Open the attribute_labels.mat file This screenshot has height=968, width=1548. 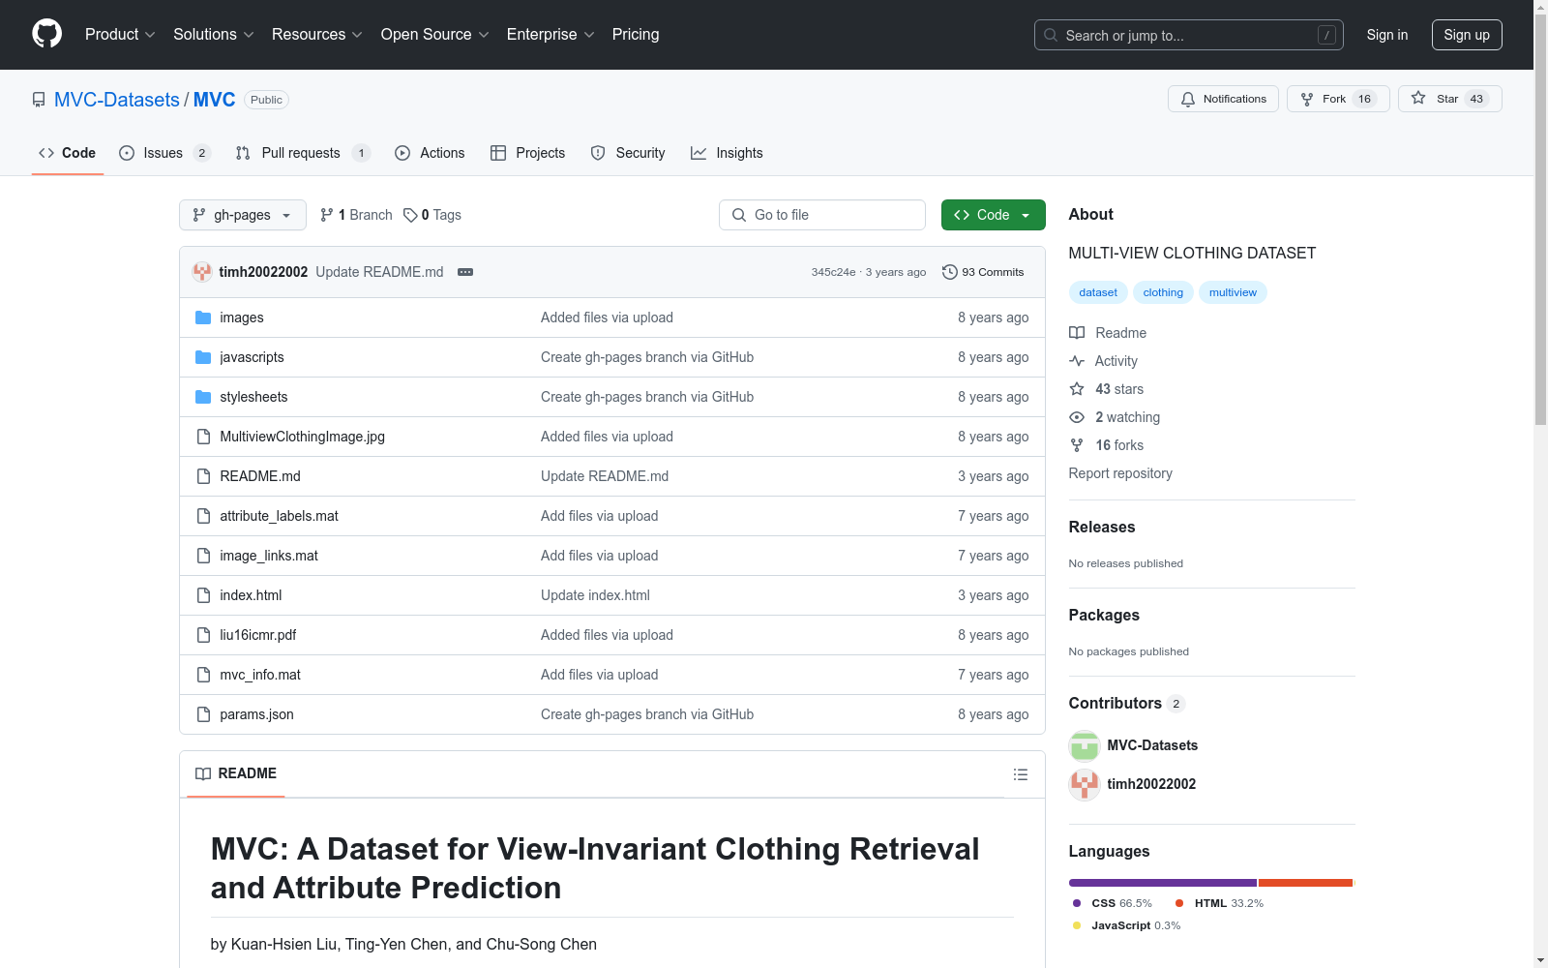click(x=279, y=516)
